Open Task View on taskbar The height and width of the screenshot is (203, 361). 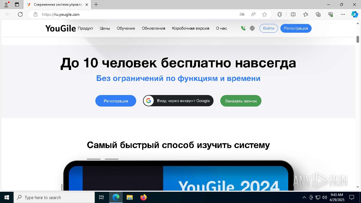click(102, 197)
